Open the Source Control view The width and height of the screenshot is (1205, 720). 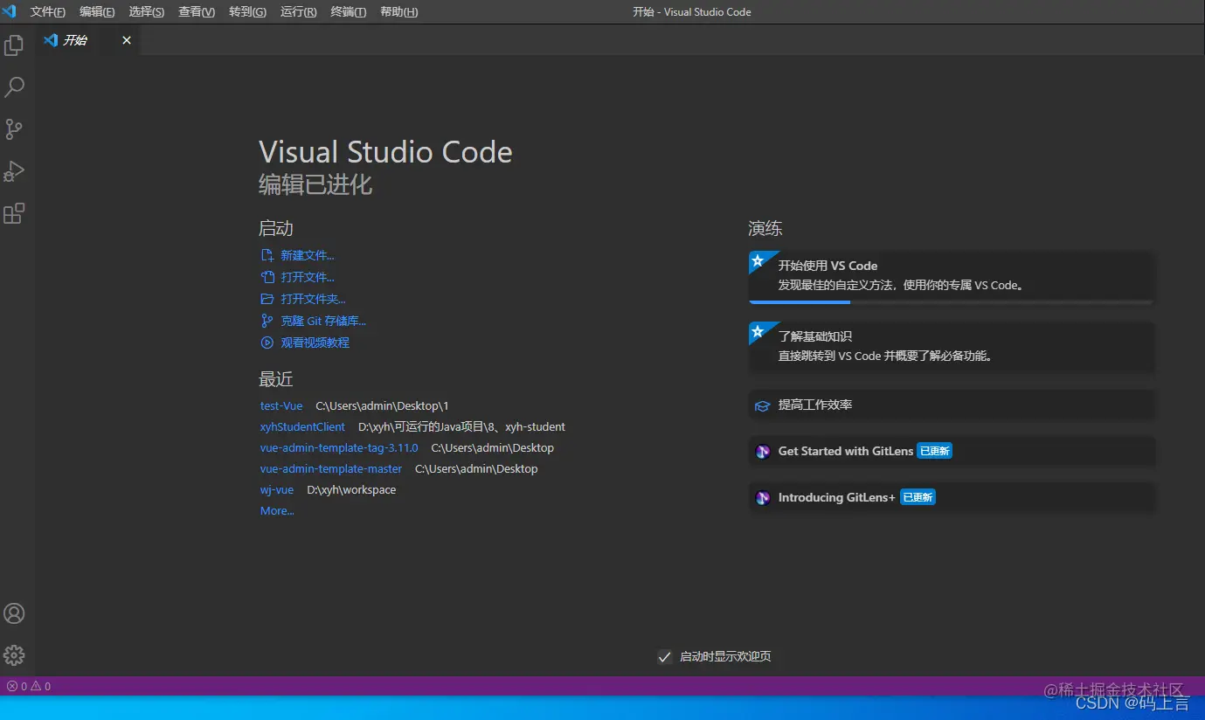click(14, 129)
